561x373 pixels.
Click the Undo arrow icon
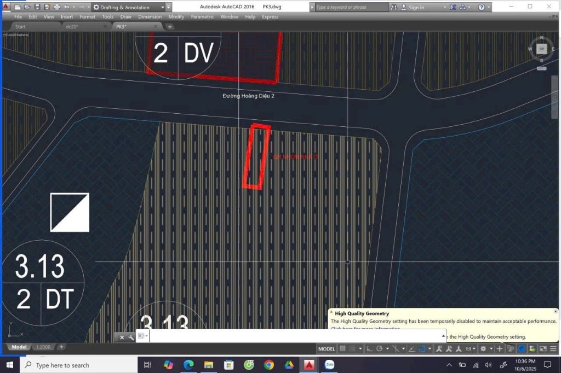point(66,8)
